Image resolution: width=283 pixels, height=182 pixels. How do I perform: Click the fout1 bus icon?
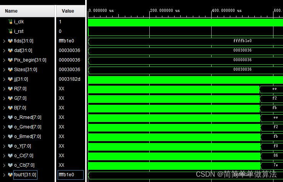tap(10, 175)
